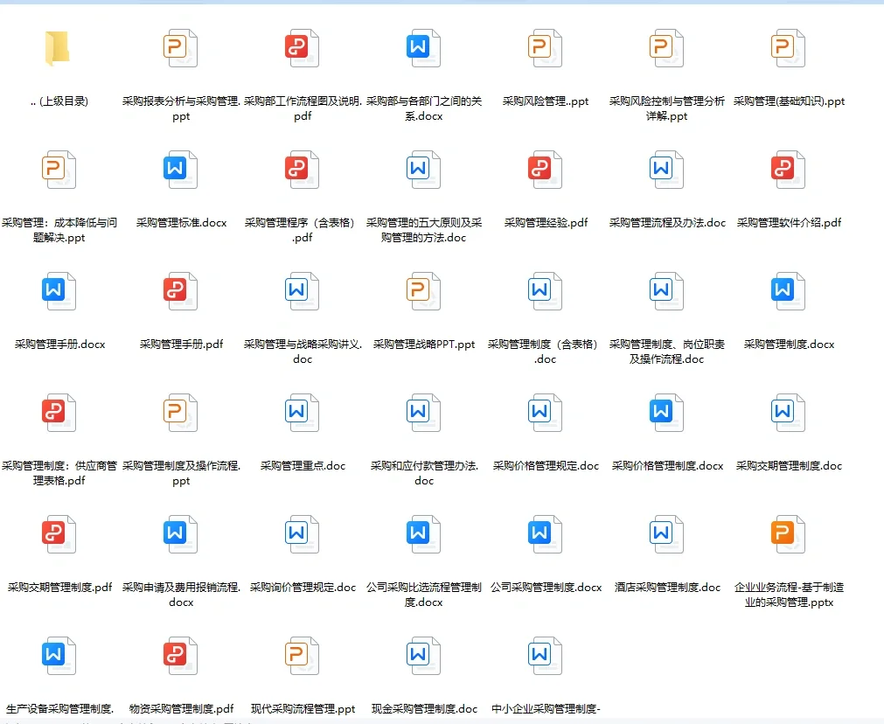Open the 采购管理标准.docx Word document
884x724 pixels.
(180, 170)
